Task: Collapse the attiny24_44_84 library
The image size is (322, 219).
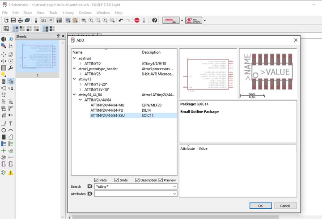Action: pos(74,95)
